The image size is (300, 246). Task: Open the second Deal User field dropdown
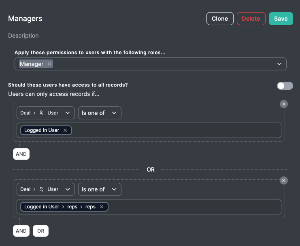(46, 189)
